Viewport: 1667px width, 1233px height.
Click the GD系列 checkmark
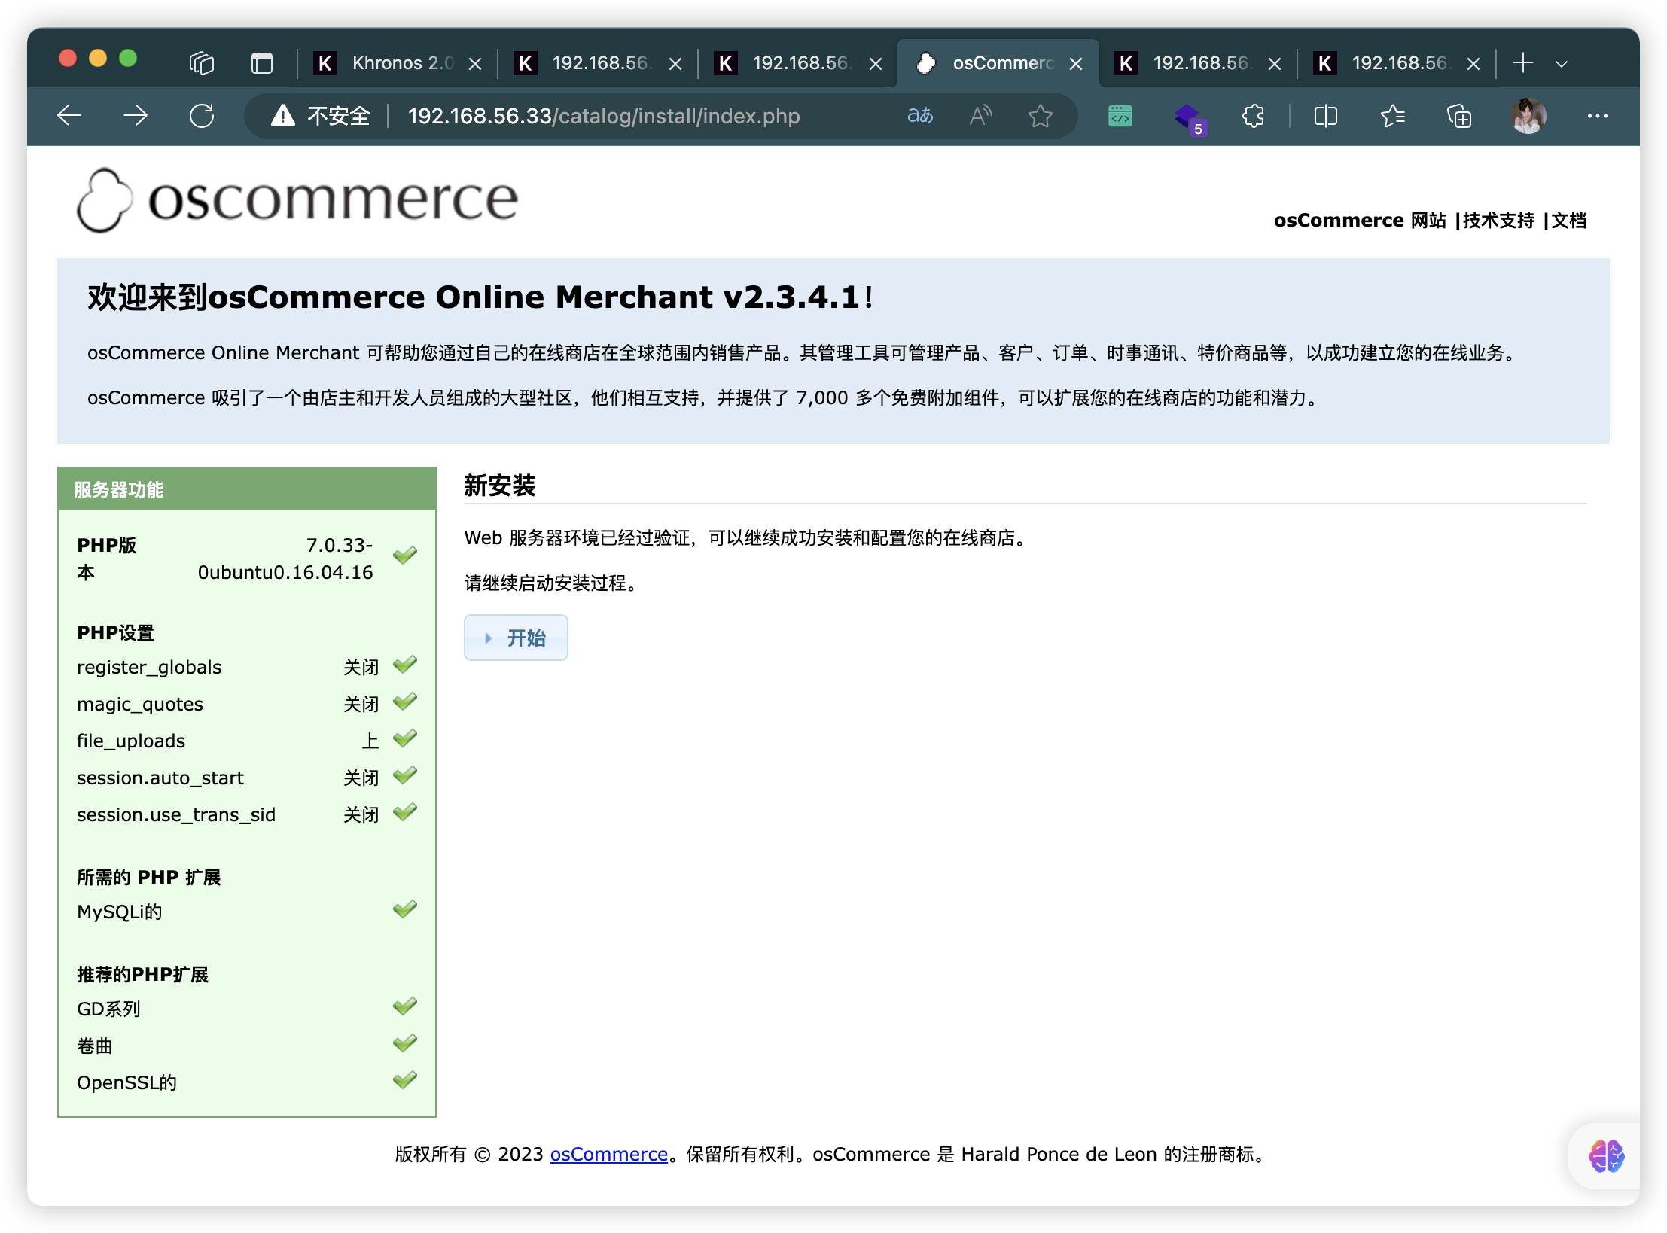pos(405,1006)
